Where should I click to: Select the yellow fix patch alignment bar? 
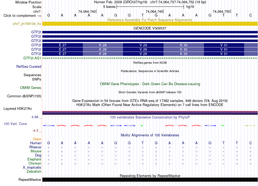click(x=150, y=24)
